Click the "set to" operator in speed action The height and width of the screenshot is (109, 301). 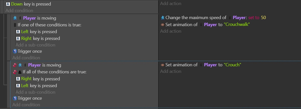(254, 18)
